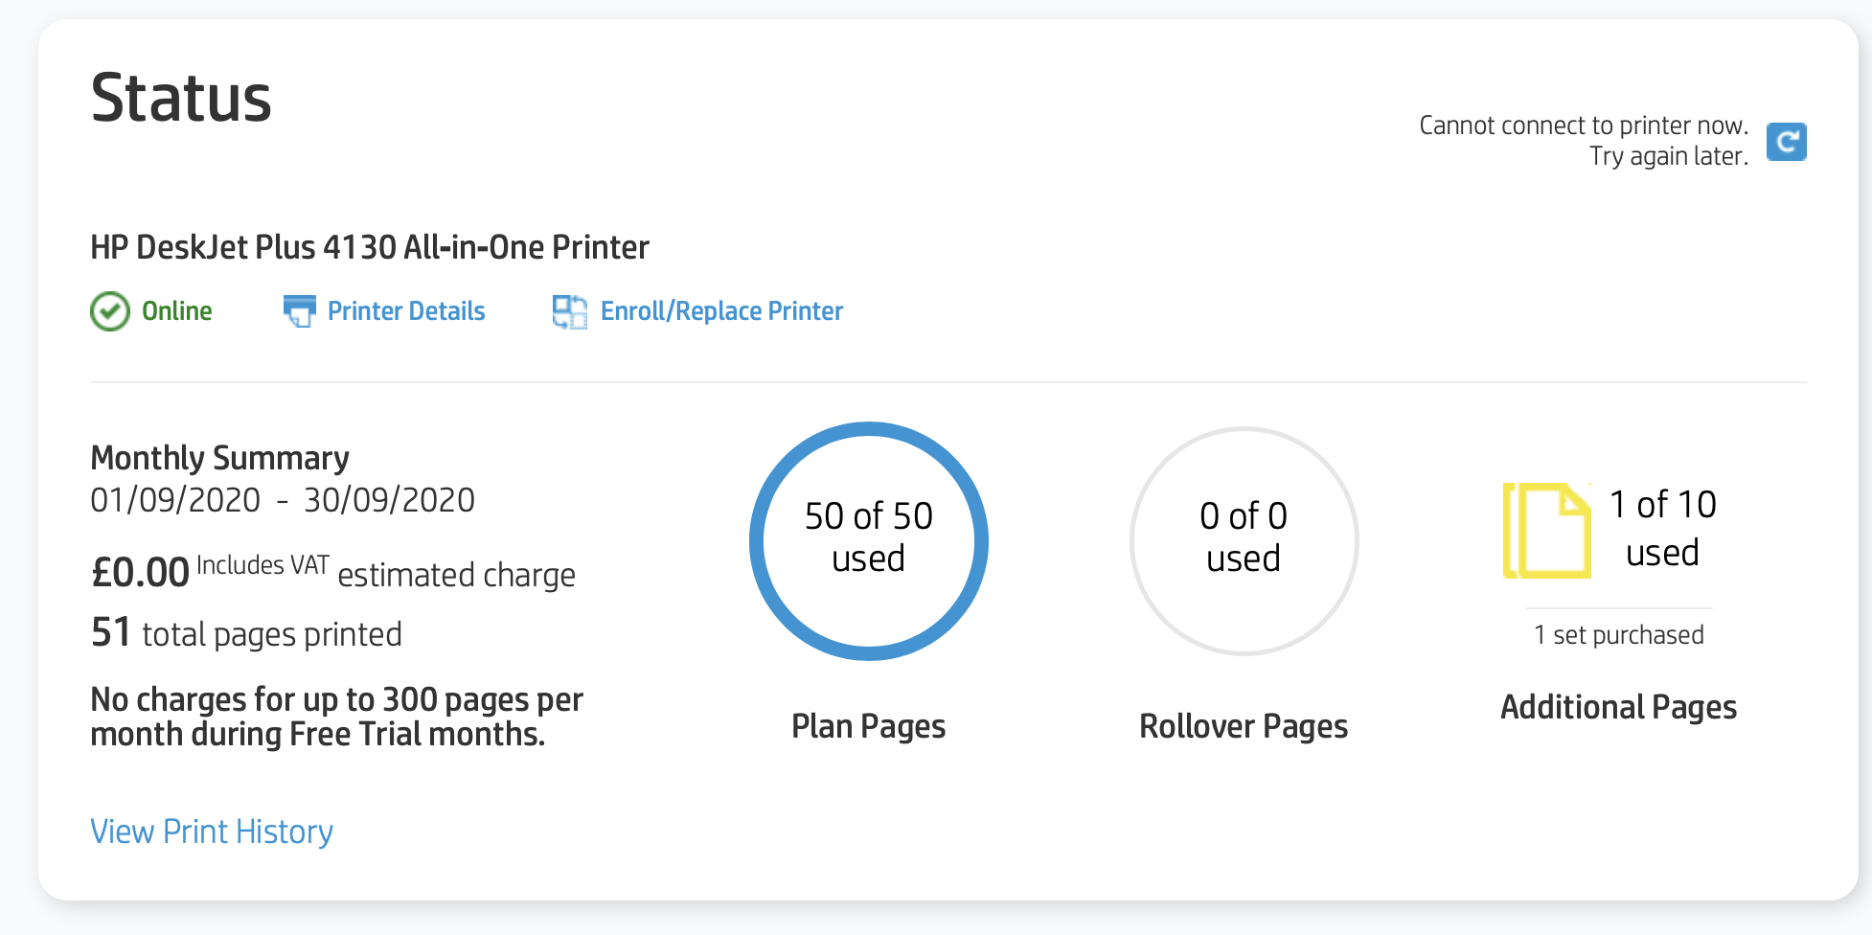The height and width of the screenshot is (935, 1872).
Task: Click the blue retry connection refresh icon
Action: (x=1786, y=142)
